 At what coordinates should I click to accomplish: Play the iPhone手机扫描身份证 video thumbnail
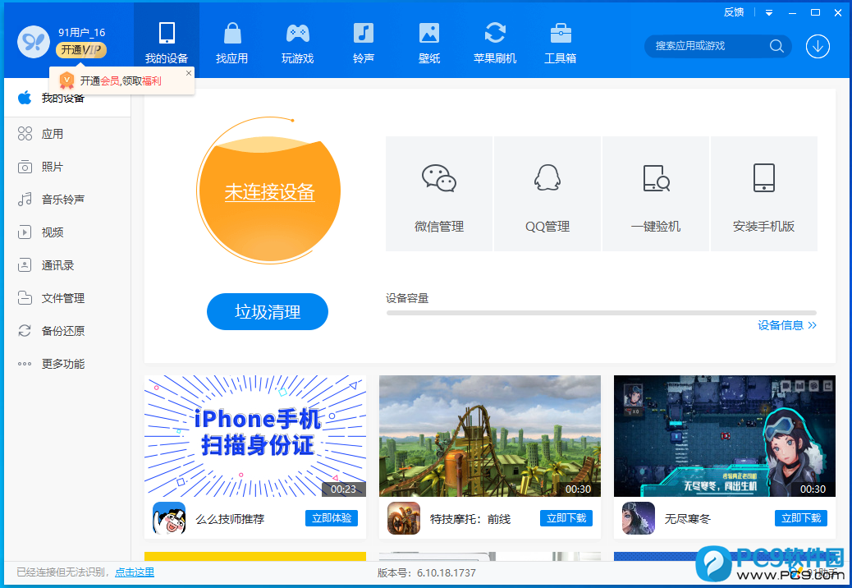(x=254, y=436)
